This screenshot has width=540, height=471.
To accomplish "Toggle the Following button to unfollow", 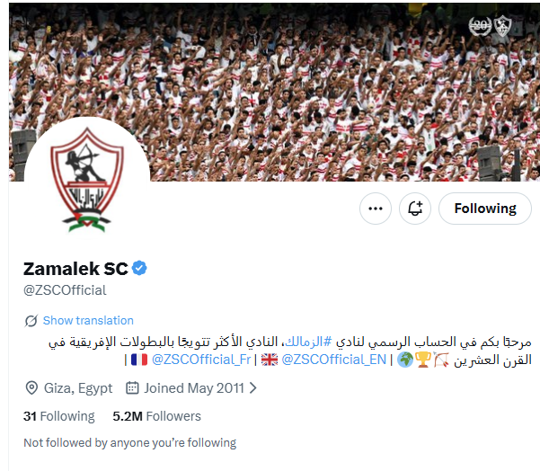I will pos(485,209).
